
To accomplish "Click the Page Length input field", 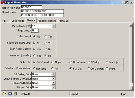I will [x=35, y=31].
